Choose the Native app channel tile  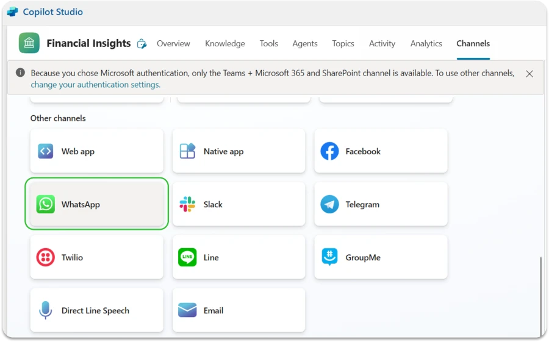point(239,151)
